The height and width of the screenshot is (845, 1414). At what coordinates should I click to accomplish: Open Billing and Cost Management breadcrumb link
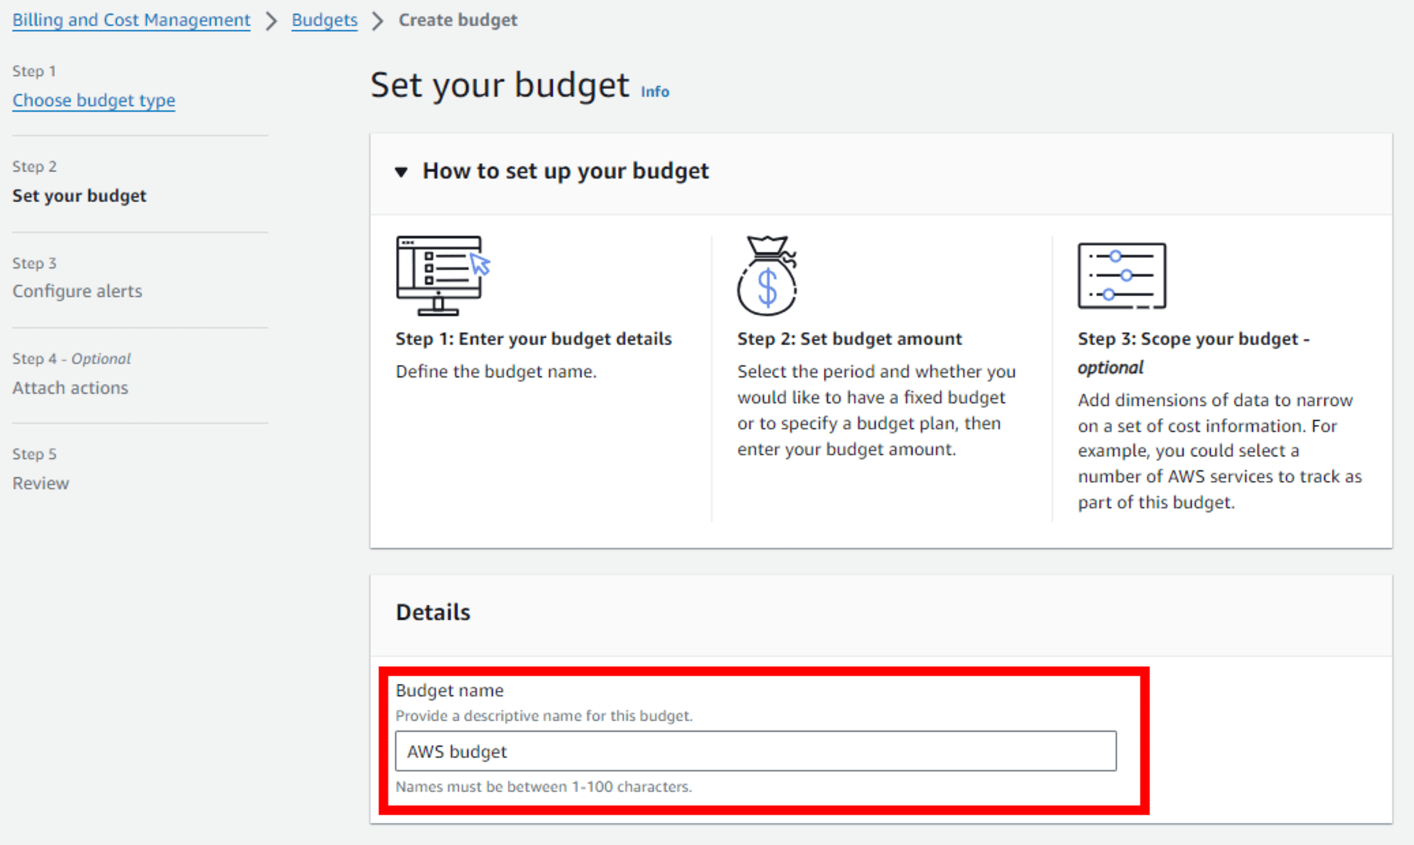point(132,20)
